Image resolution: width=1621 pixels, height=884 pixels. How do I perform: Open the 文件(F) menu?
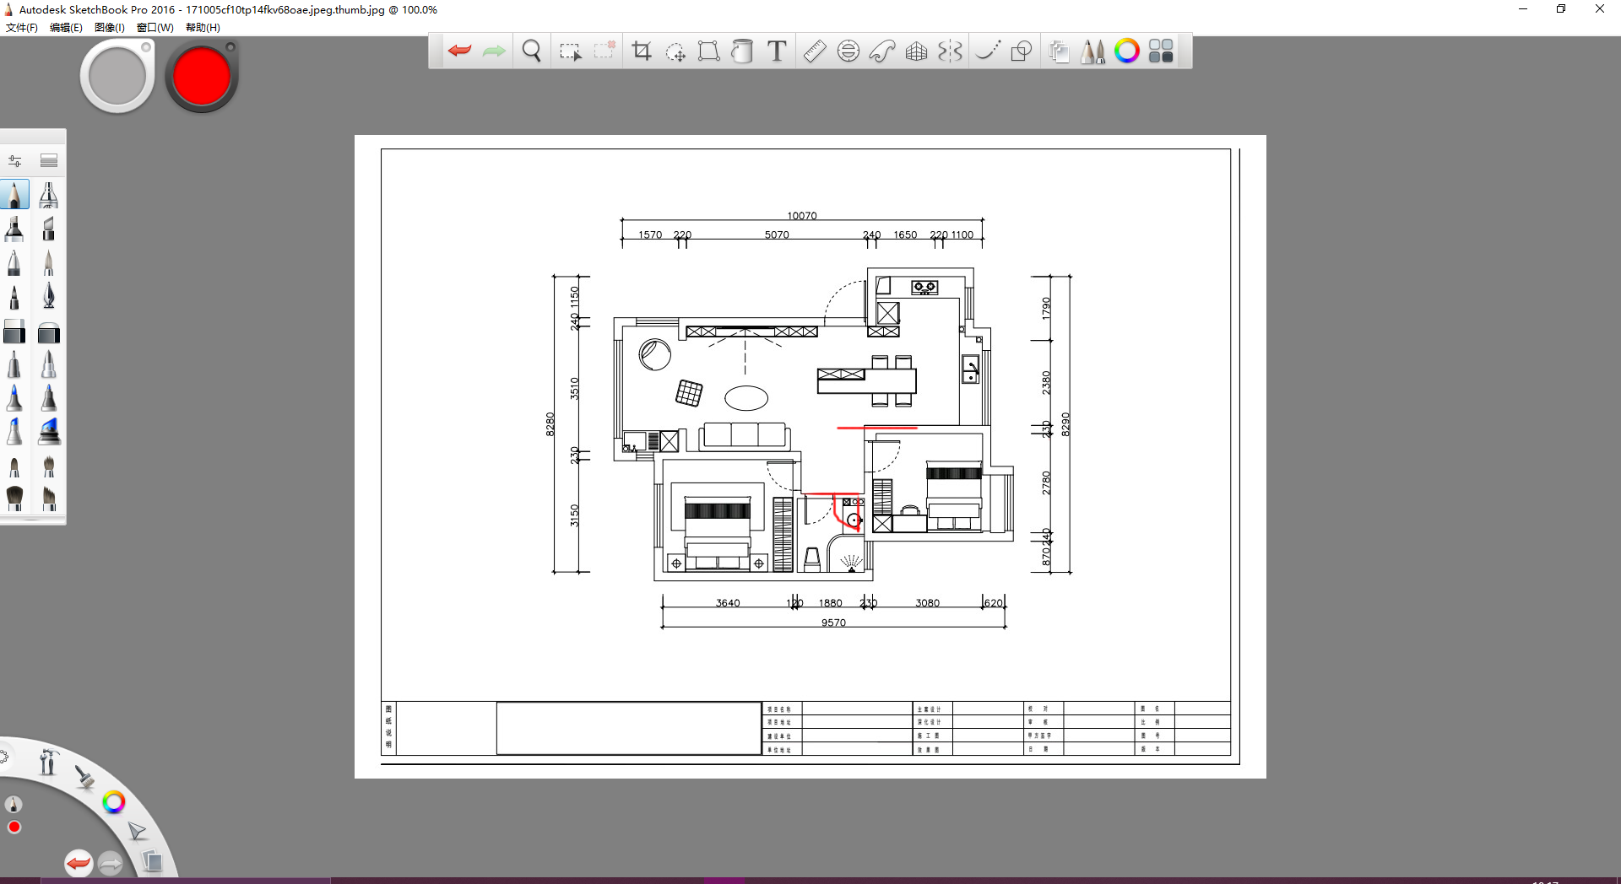coord(22,28)
